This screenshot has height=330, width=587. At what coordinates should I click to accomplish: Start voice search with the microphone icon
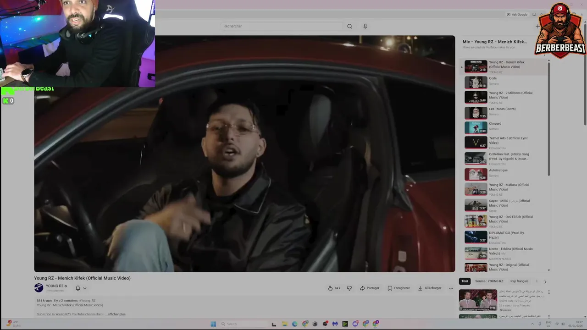click(x=365, y=26)
